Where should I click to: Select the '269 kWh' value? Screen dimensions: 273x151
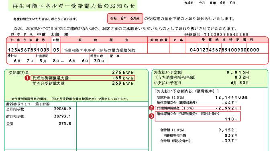(x=123, y=83)
